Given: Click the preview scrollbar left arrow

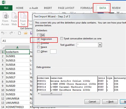Looking at the screenshot, I should (39, 94).
